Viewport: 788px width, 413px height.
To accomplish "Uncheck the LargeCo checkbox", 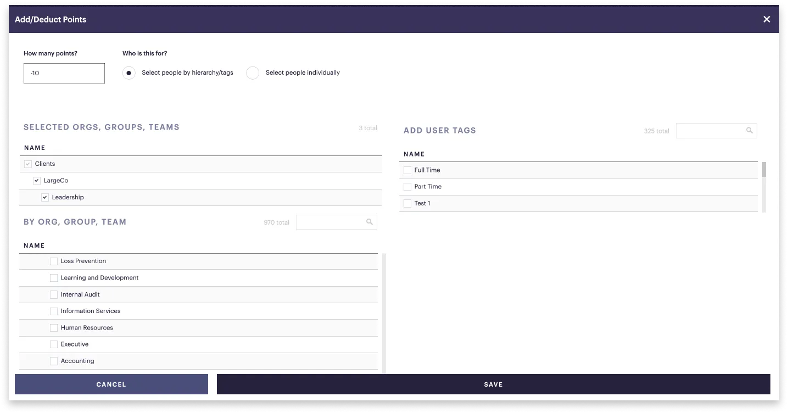I will [37, 181].
